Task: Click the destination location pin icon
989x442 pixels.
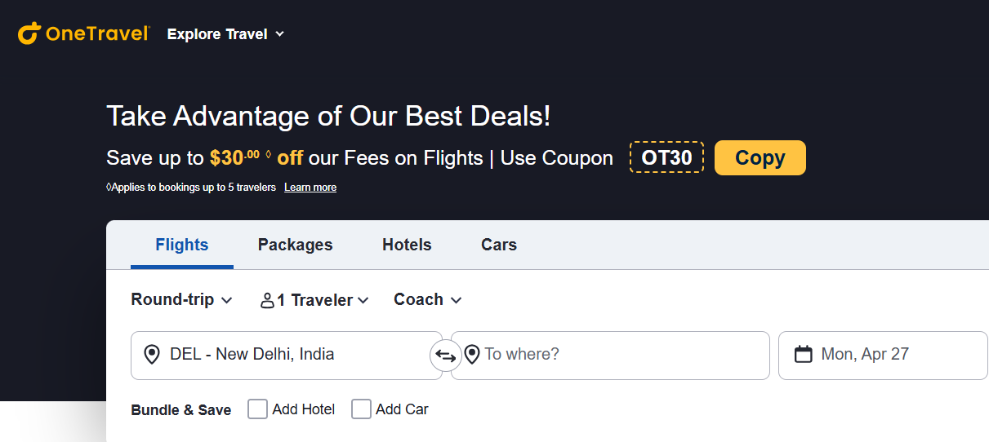Action: click(471, 355)
